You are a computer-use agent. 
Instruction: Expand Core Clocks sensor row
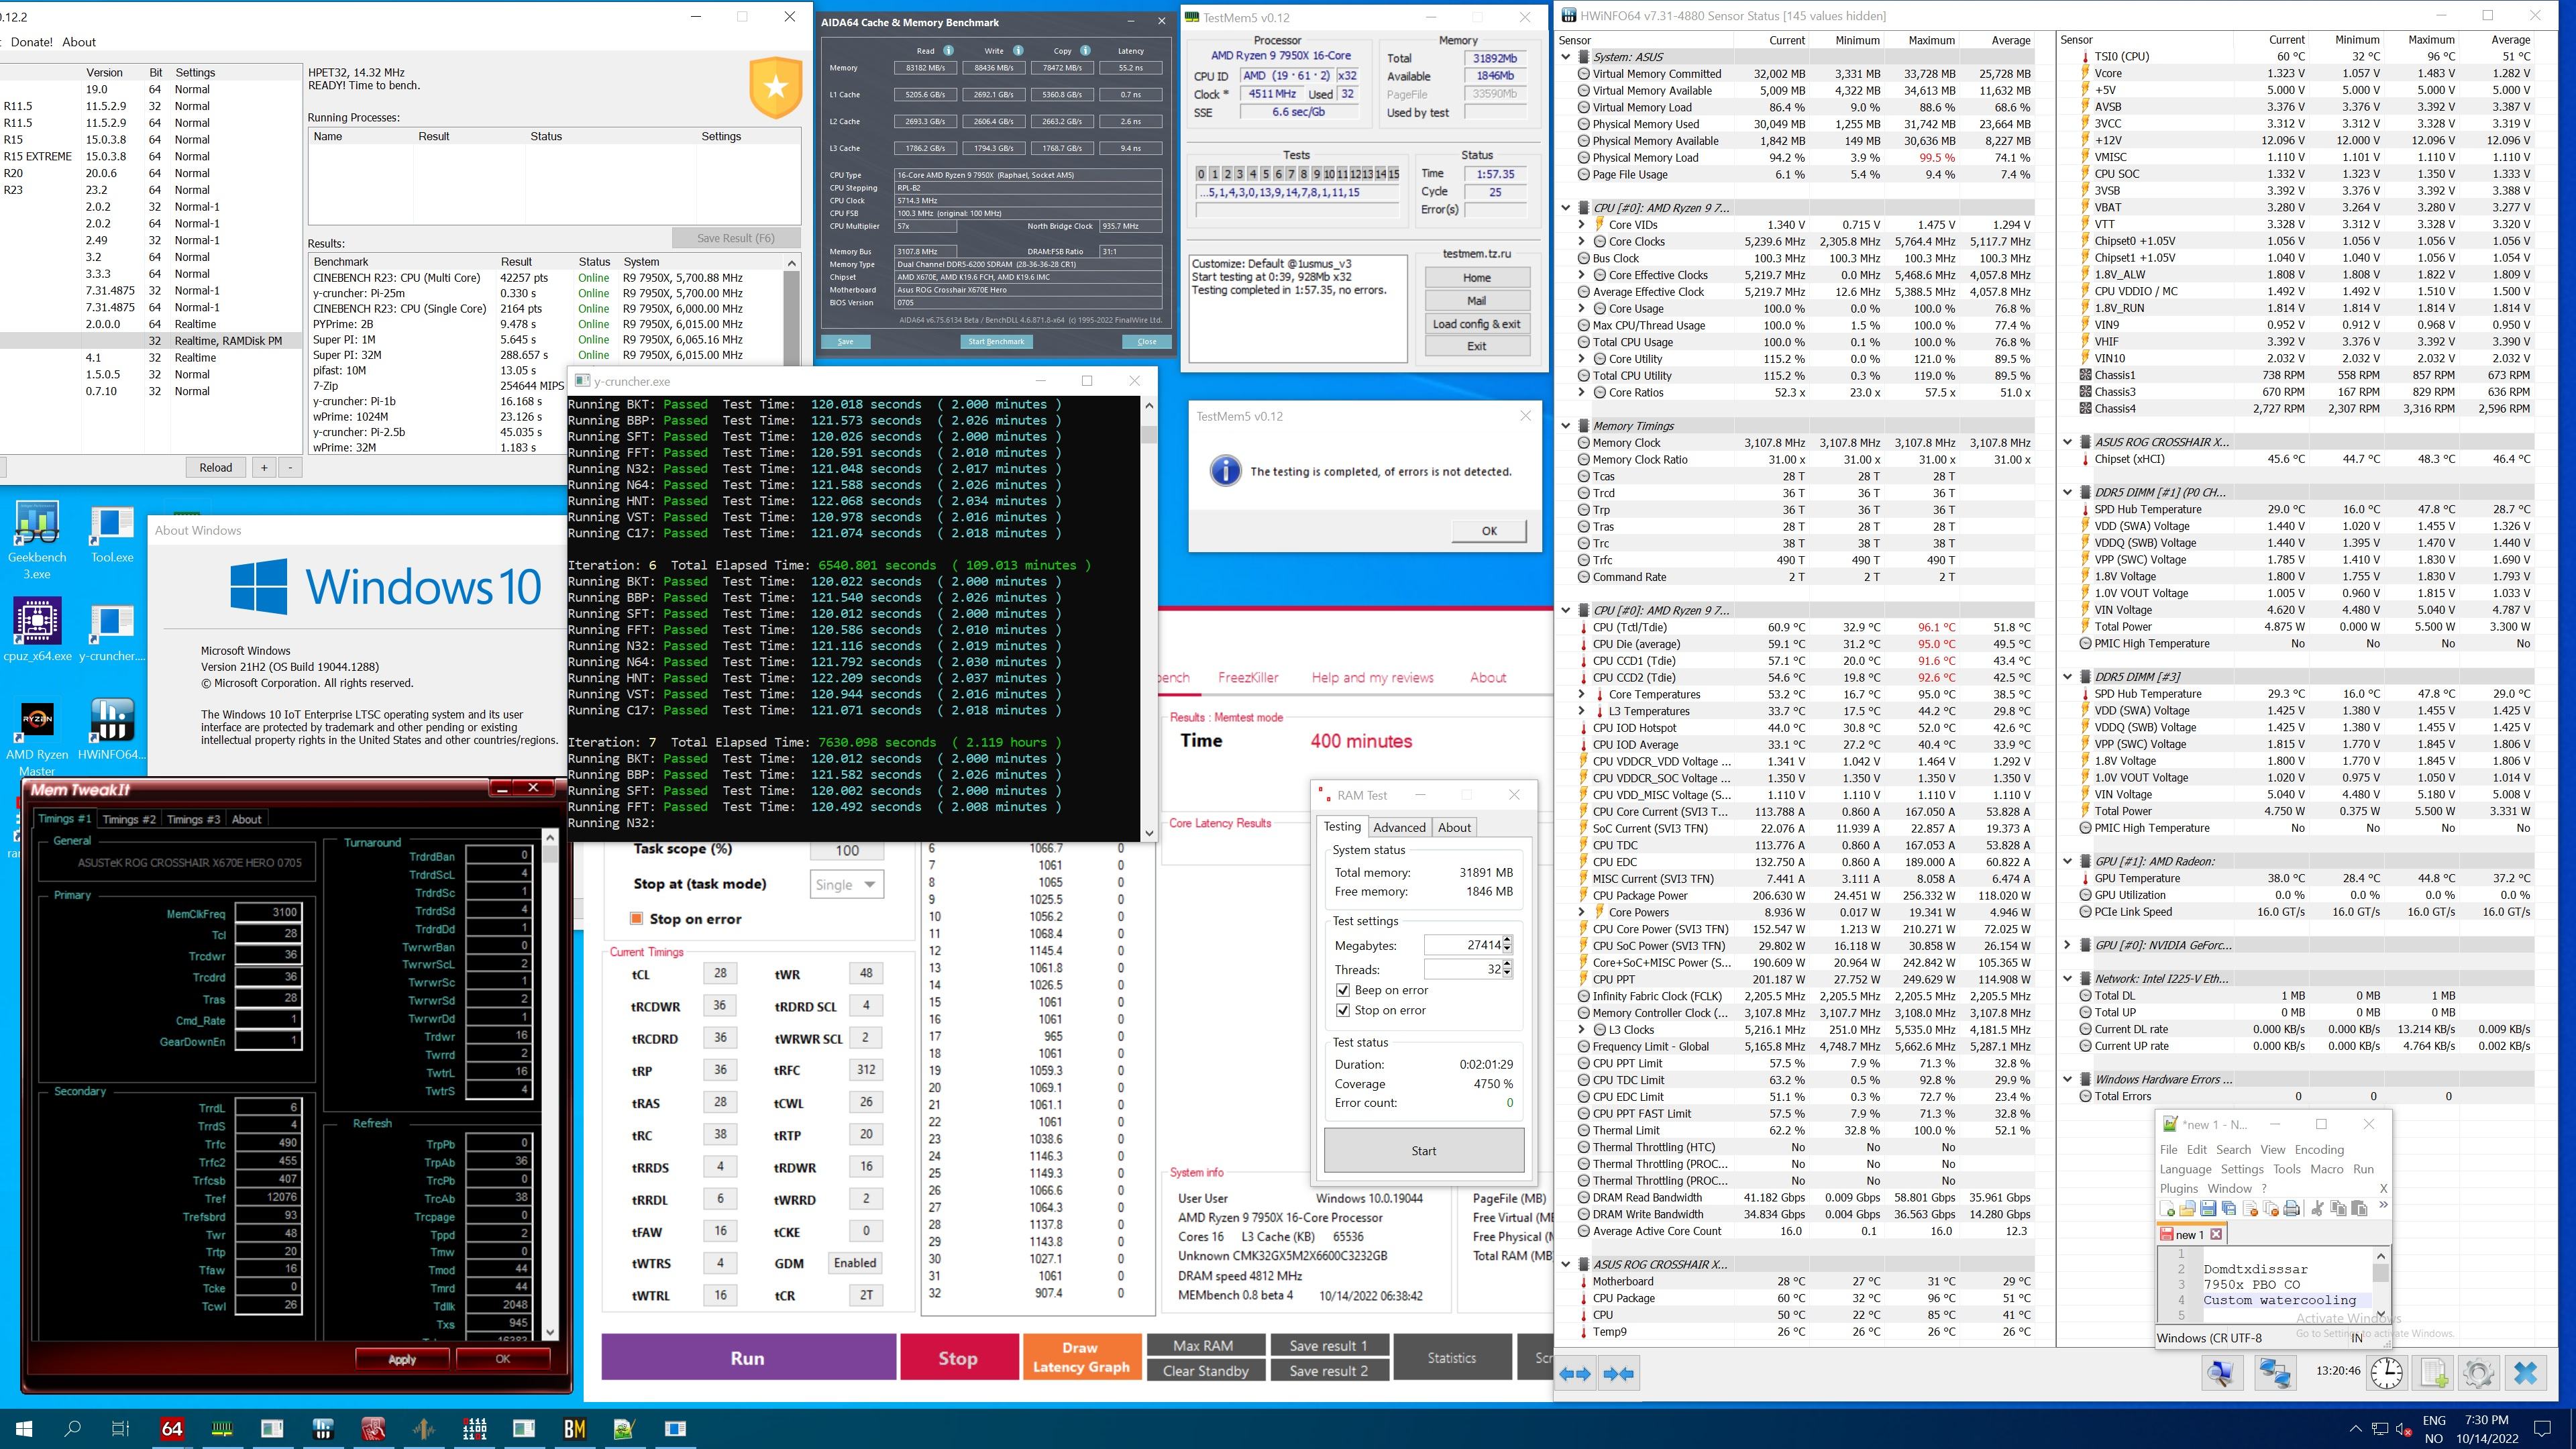(x=1582, y=241)
